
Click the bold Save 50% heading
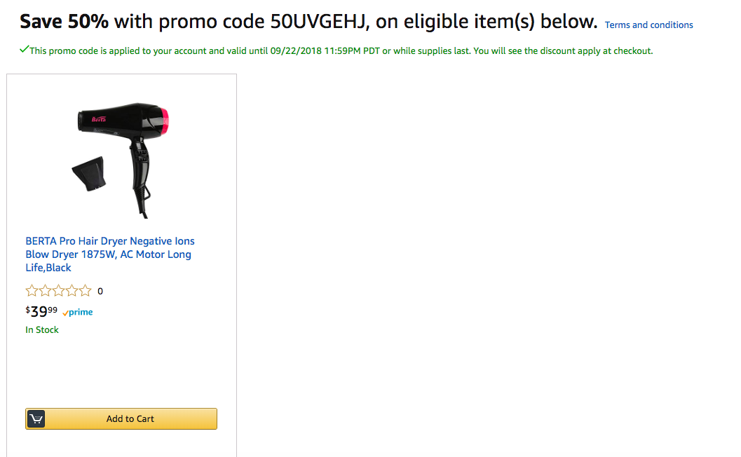(64, 22)
